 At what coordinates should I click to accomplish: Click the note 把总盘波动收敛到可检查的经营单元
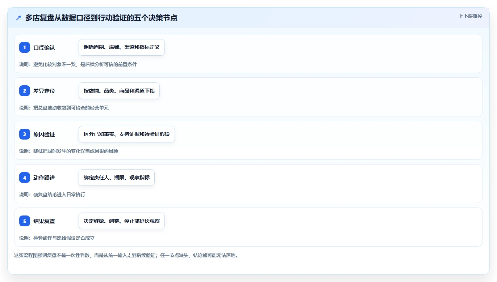pyautogui.click(x=64, y=108)
